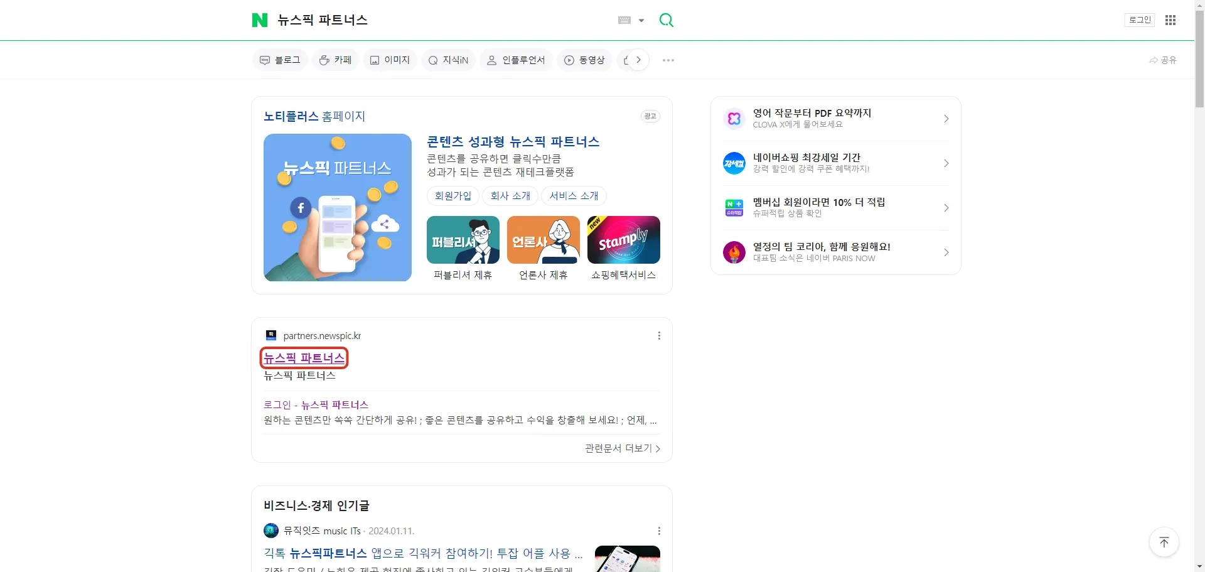Open 네이버쇼핑 최강세일 기간 item
This screenshot has height=572, width=1205.
pyautogui.click(x=806, y=158)
